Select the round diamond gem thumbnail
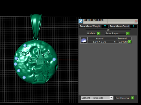This screenshot has width=141, height=105. [x=84, y=40]
